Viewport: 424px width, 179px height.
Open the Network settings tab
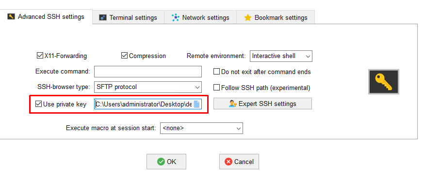point(200,17)
